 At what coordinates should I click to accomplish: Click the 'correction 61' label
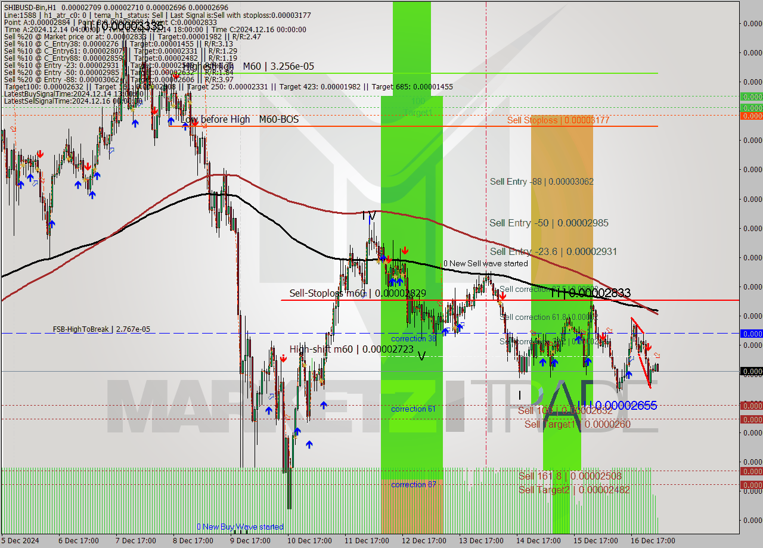413,409
